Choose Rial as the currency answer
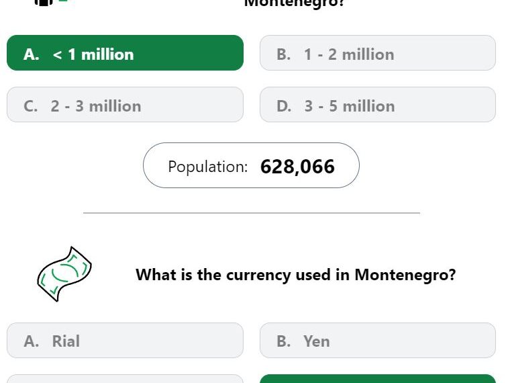The height and width of the screenshot is (383, 506). pyautogui.click(x=125, y=341)
